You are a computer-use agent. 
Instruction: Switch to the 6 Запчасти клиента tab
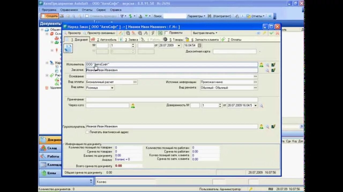(x=202, y=39)
